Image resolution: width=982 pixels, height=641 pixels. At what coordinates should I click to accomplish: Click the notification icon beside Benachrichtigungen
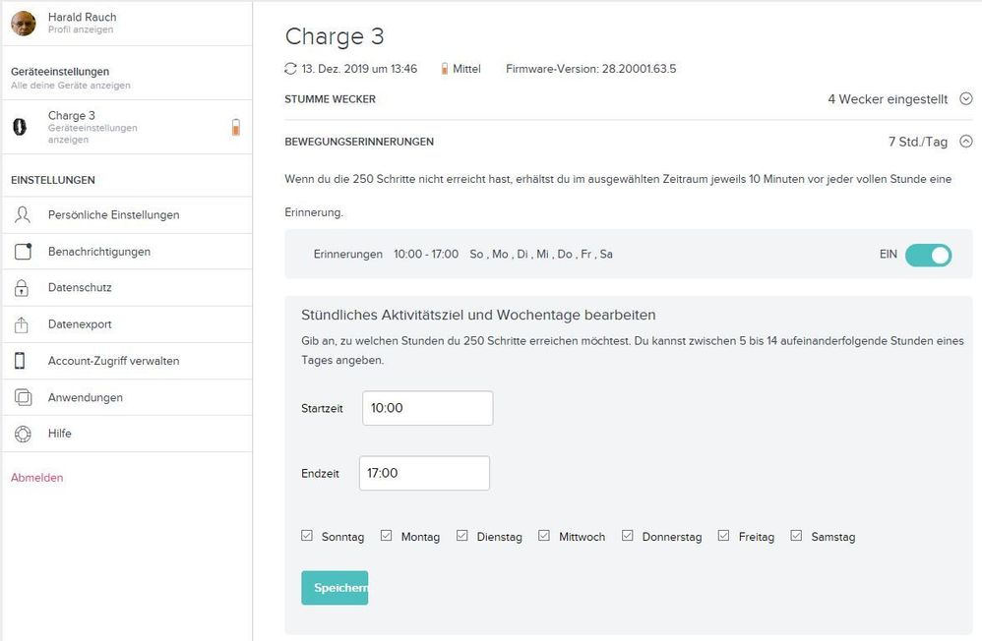(x=24, y=251)
